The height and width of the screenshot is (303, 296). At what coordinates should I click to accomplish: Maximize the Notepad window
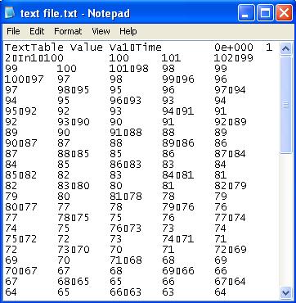265,13
